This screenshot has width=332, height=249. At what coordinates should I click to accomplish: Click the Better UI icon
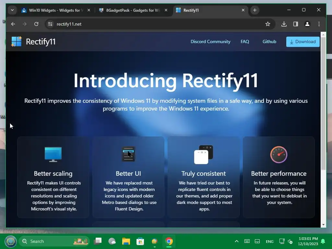pos(128,154)
